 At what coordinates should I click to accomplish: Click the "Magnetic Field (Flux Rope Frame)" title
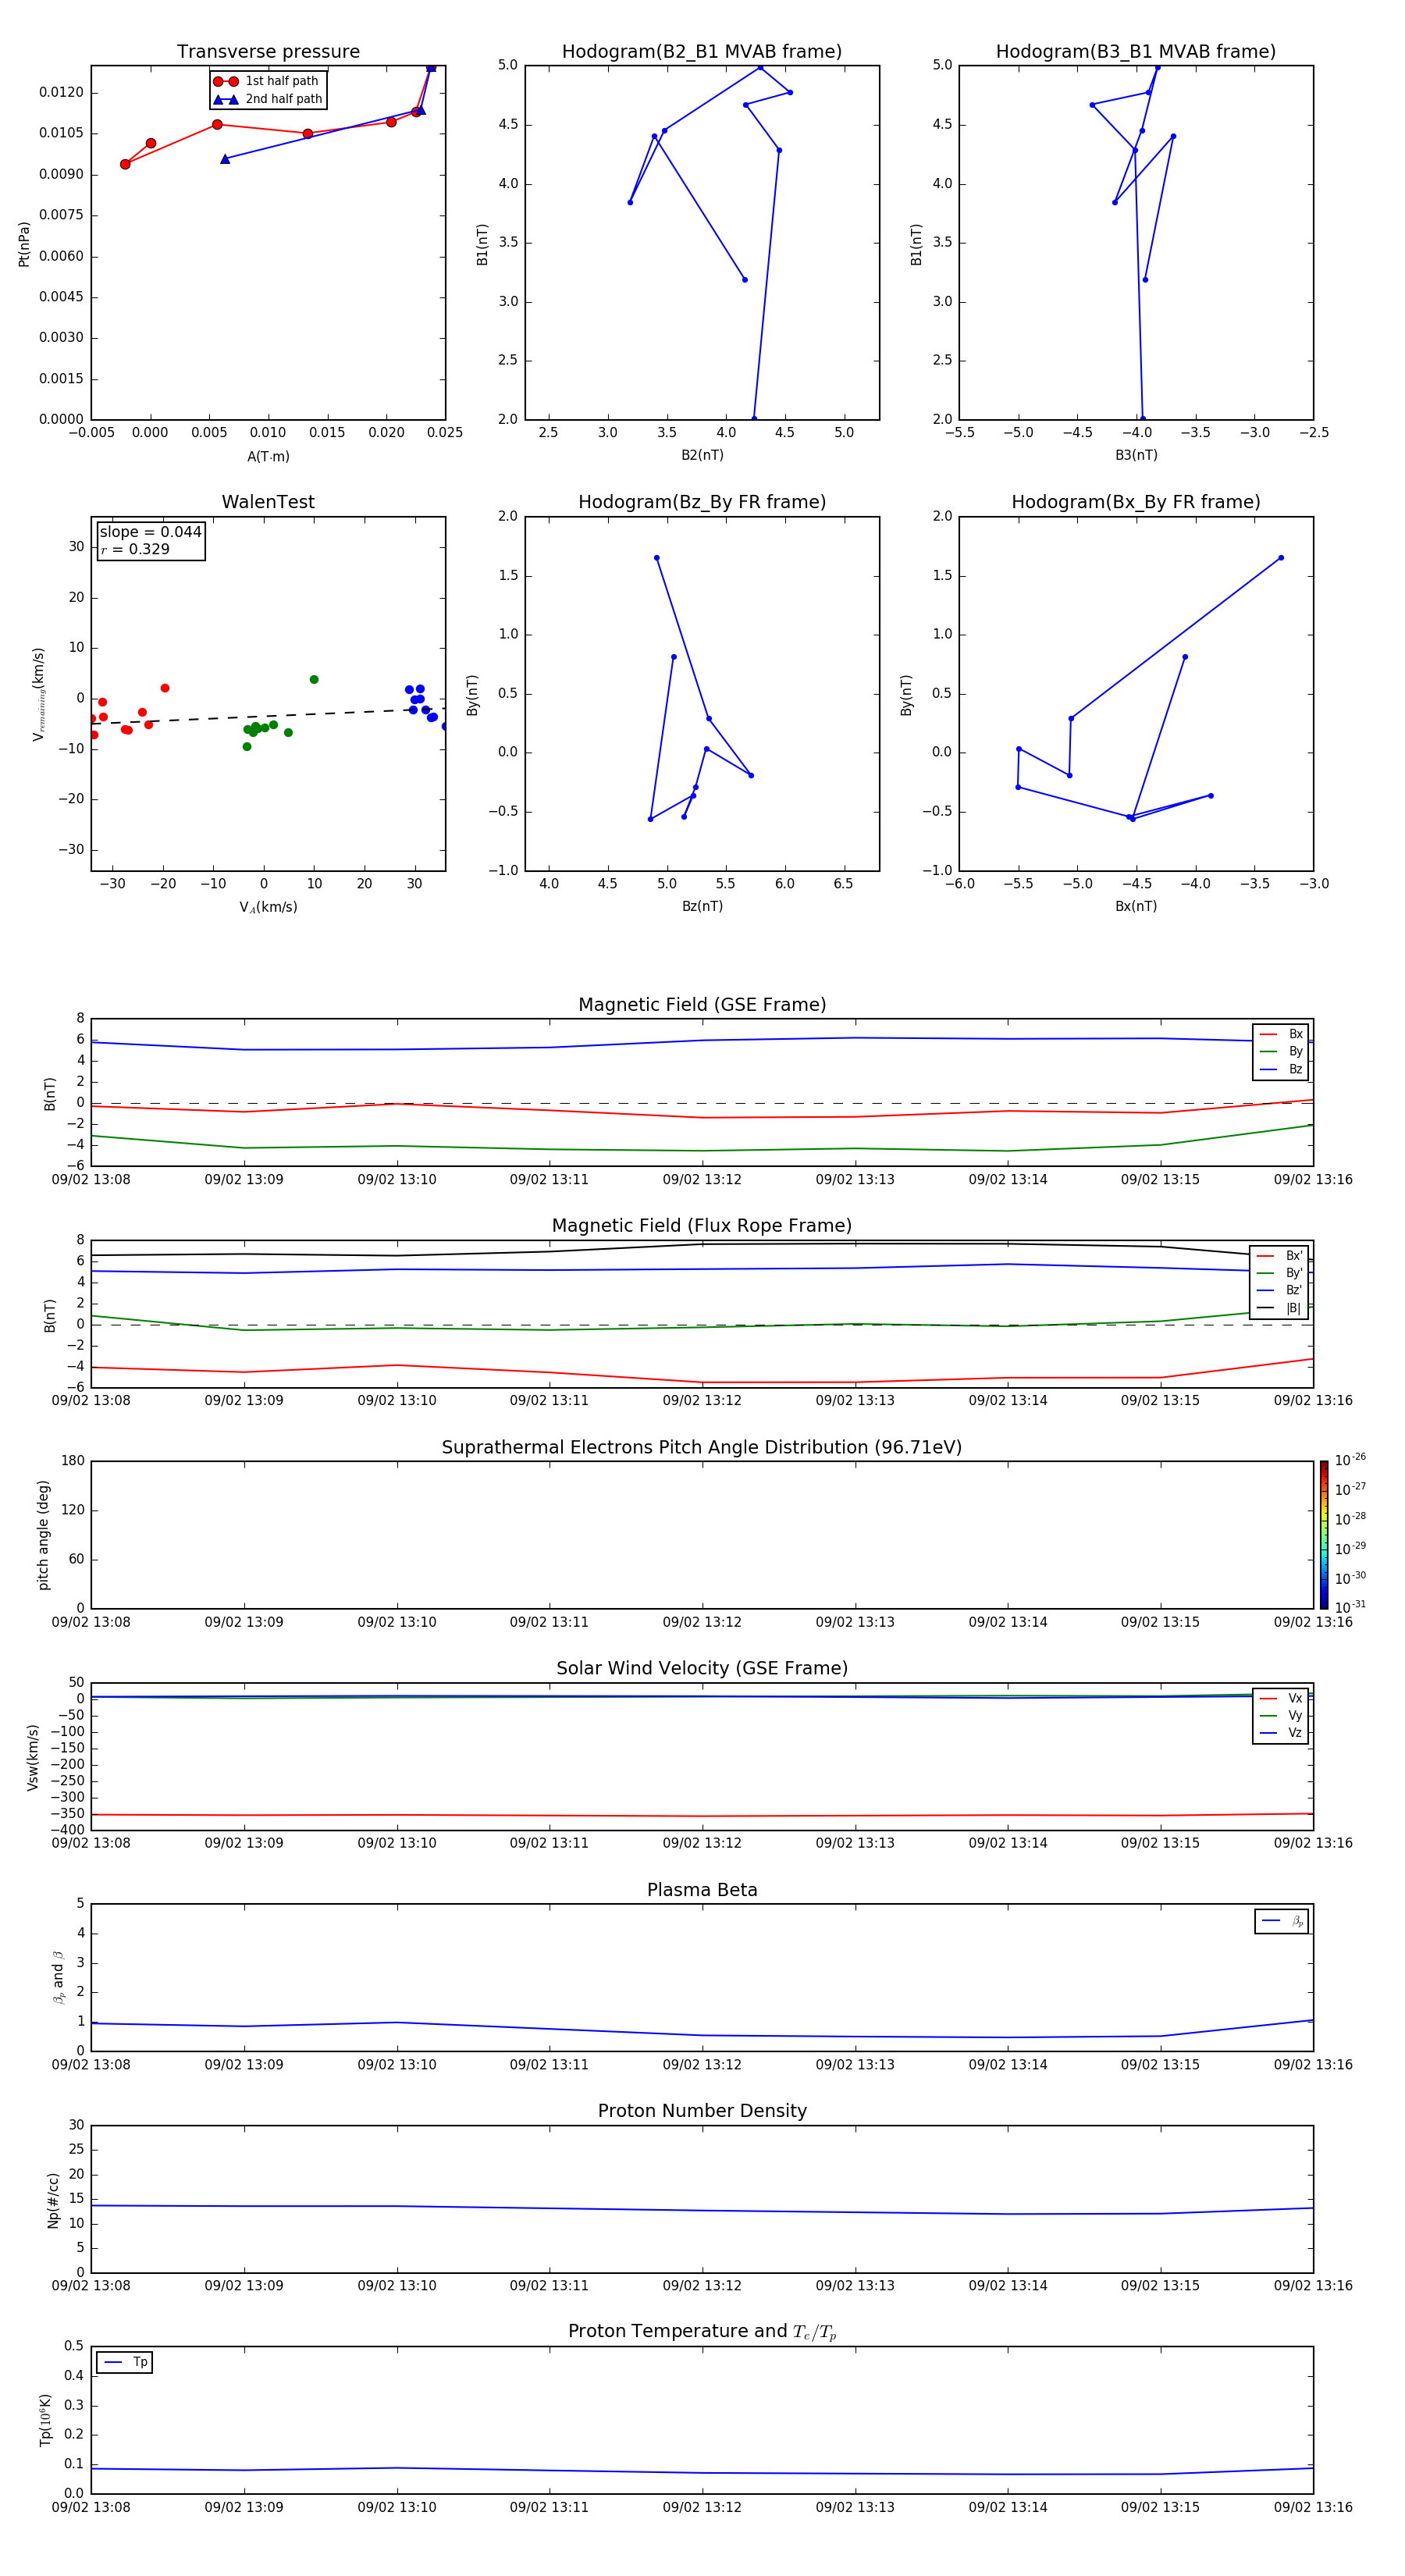point(702,1226)
